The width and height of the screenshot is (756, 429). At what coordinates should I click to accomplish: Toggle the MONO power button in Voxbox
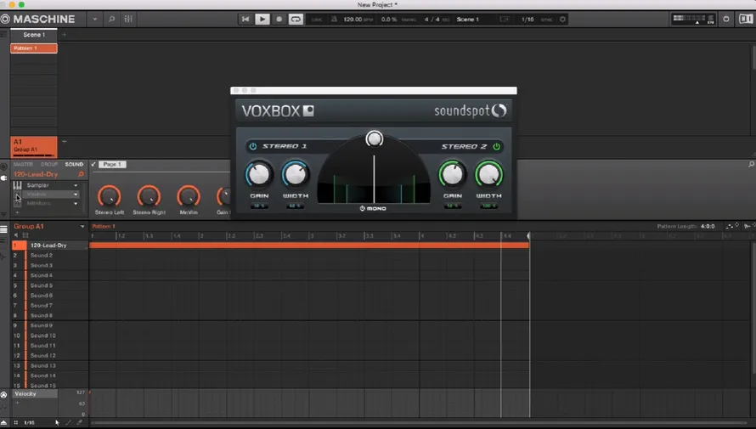click(x=362, y=209)
